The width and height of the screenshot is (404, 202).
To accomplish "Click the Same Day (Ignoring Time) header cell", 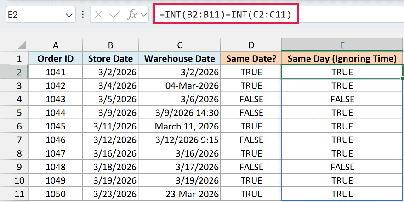I will 342,58.
